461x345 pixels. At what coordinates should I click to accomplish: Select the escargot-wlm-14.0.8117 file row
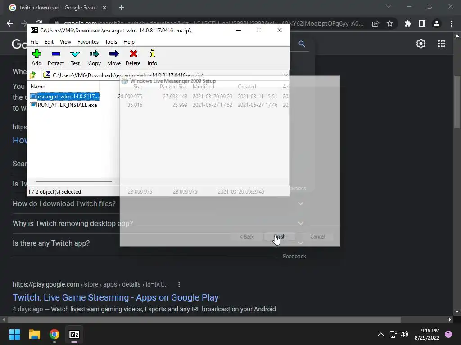pyautogui.click(x=65, y=96)
